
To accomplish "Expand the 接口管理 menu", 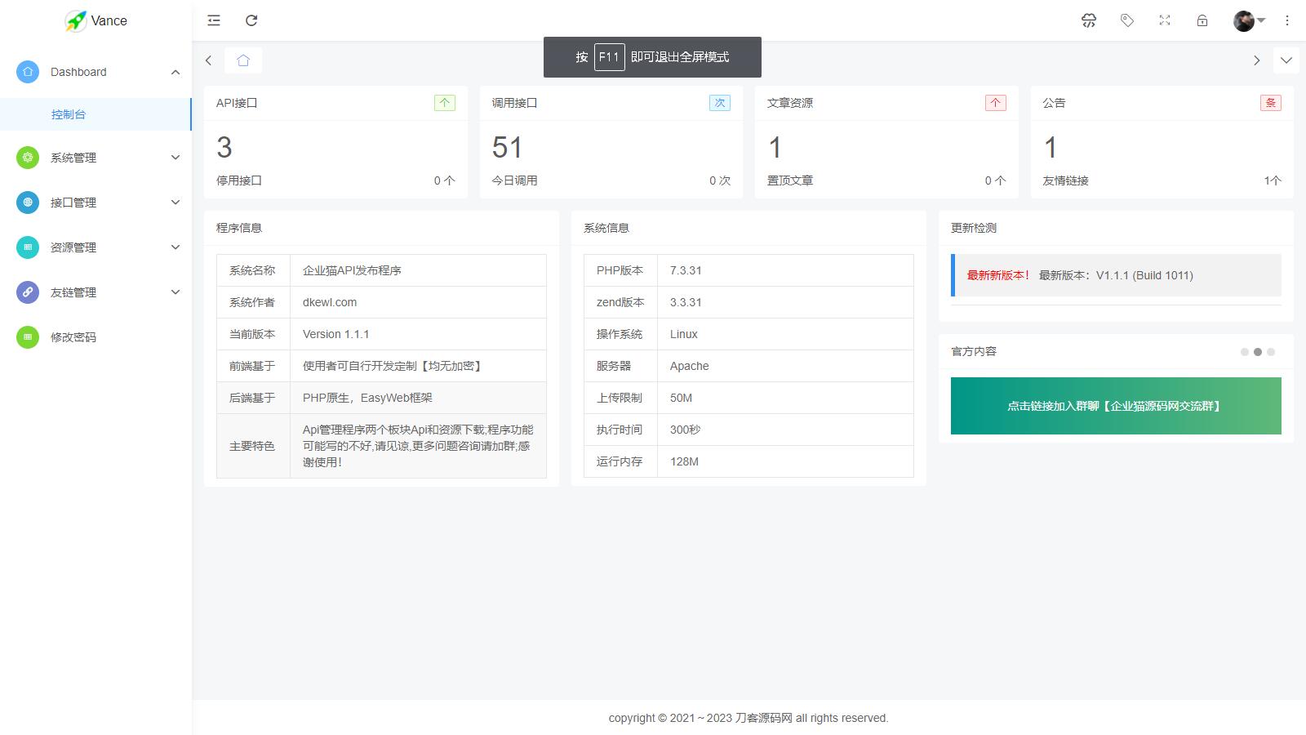I will pyautogui.click(x=174, y=202).
